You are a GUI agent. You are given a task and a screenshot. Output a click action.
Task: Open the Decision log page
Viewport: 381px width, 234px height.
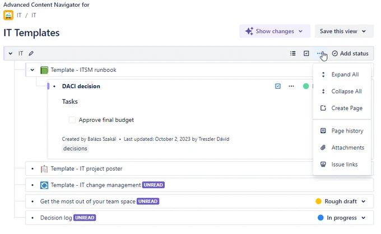pos(56,218)
